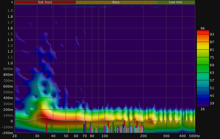This screenshot has width=220, height=139.
Task: Click the green mode bar just below 40 Hz
Action: click(51, 127)
